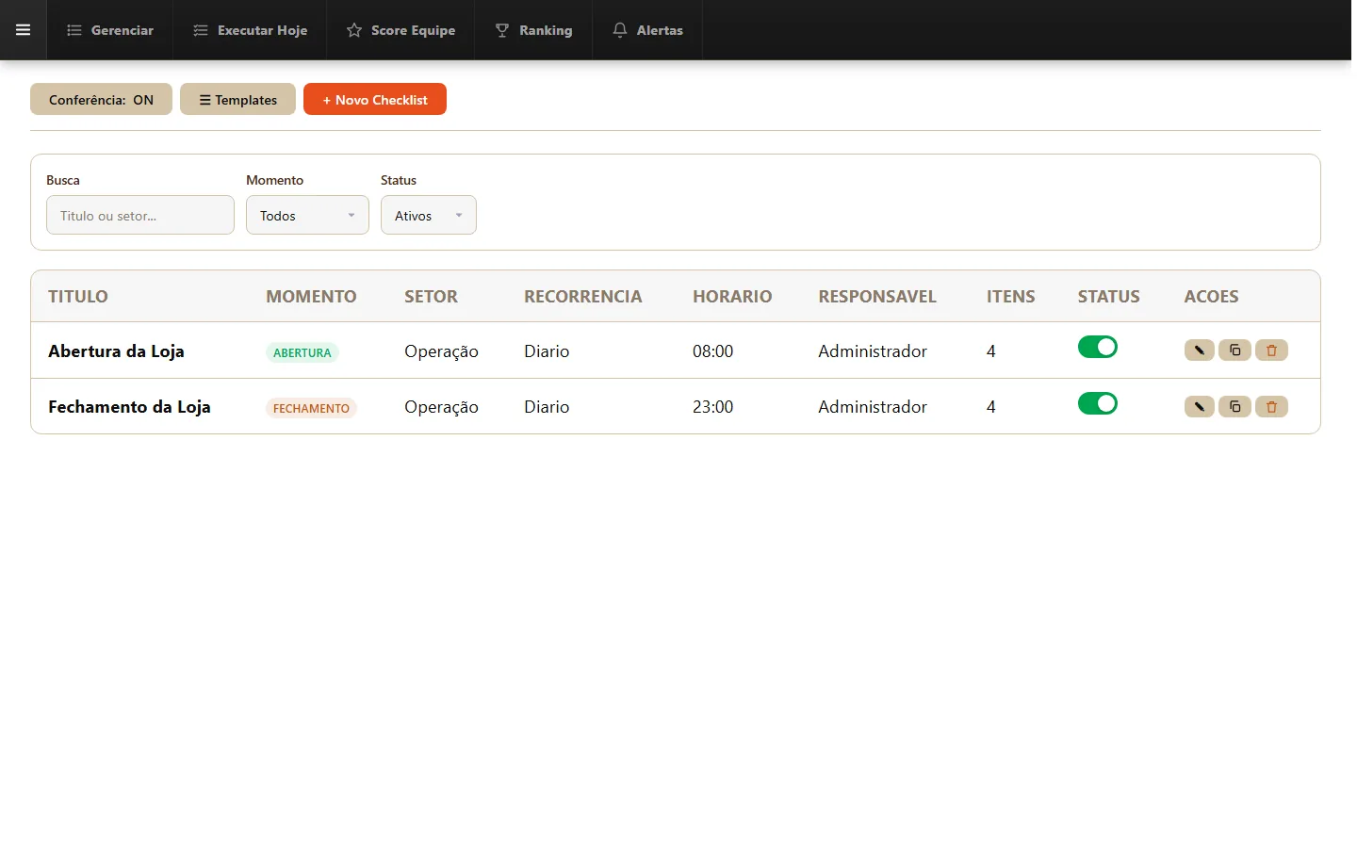
Task: Create a Novo Checklist
Action: pyautogui.click(x=375, y=99)
